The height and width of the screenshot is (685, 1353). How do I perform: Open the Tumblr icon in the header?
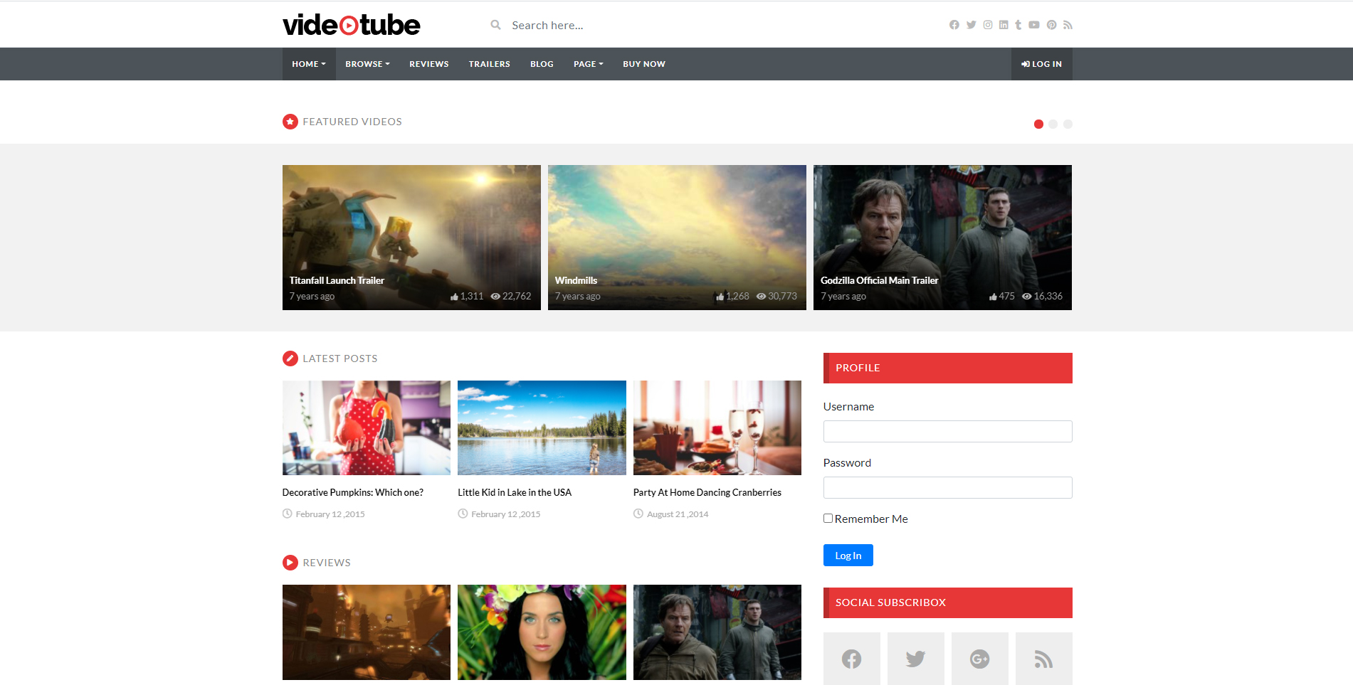(x=1018, y=25)
